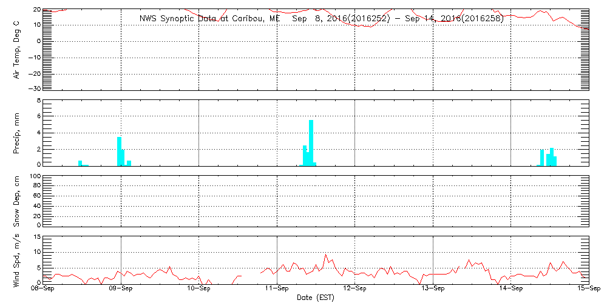Click the 3.5 mm precipitation bar at 09-Sep
607x303 pixels.
point(119,151)
